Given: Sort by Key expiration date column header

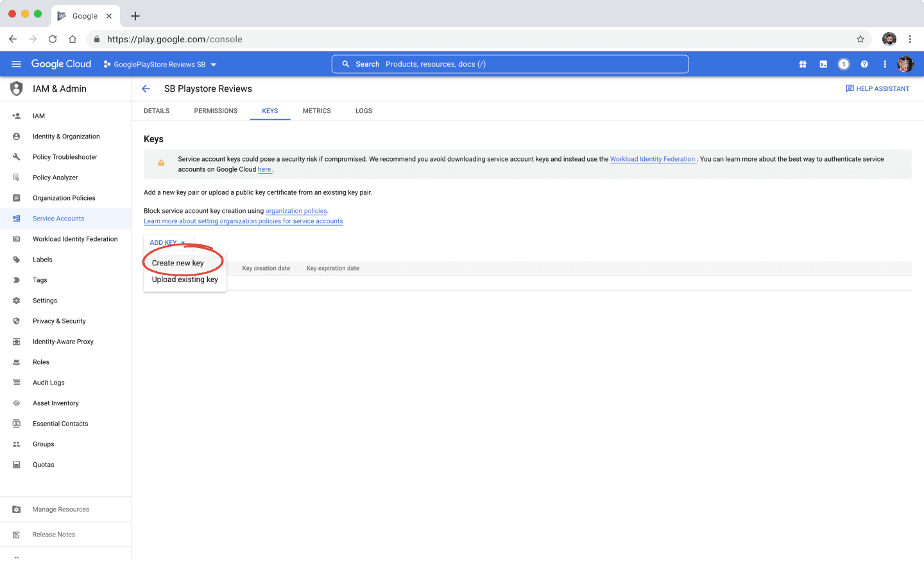Looking at the screenshot, I should pos(333,269).
